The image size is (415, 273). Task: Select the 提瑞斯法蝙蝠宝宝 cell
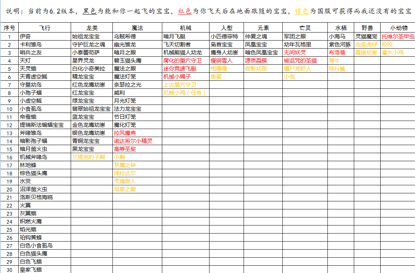coord(45,125)
